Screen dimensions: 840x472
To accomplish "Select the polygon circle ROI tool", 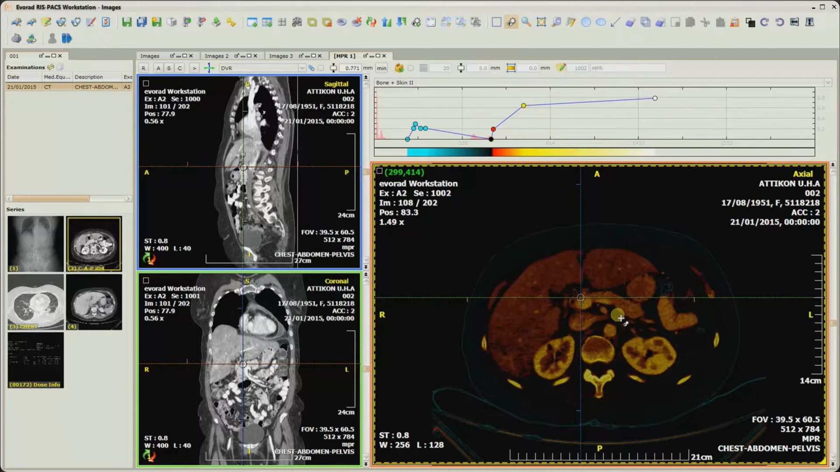I will (586, 22).
